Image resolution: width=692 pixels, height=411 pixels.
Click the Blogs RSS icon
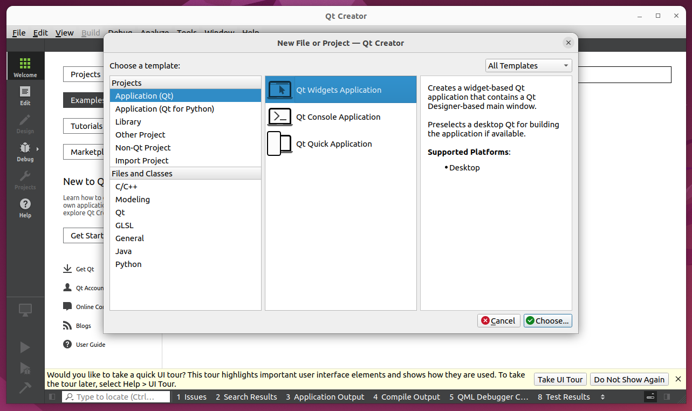[67, 325]
